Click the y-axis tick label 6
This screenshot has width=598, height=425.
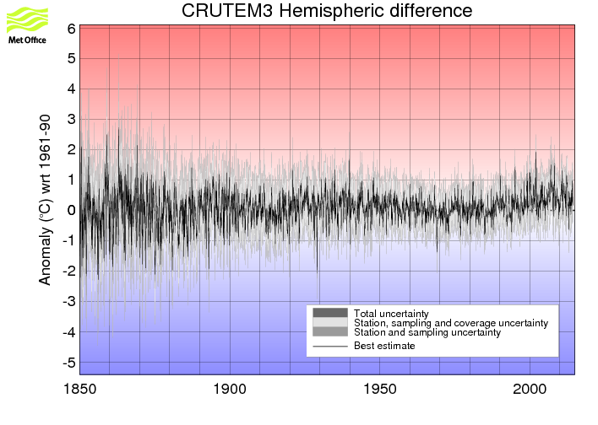click(x=71, y=29)
